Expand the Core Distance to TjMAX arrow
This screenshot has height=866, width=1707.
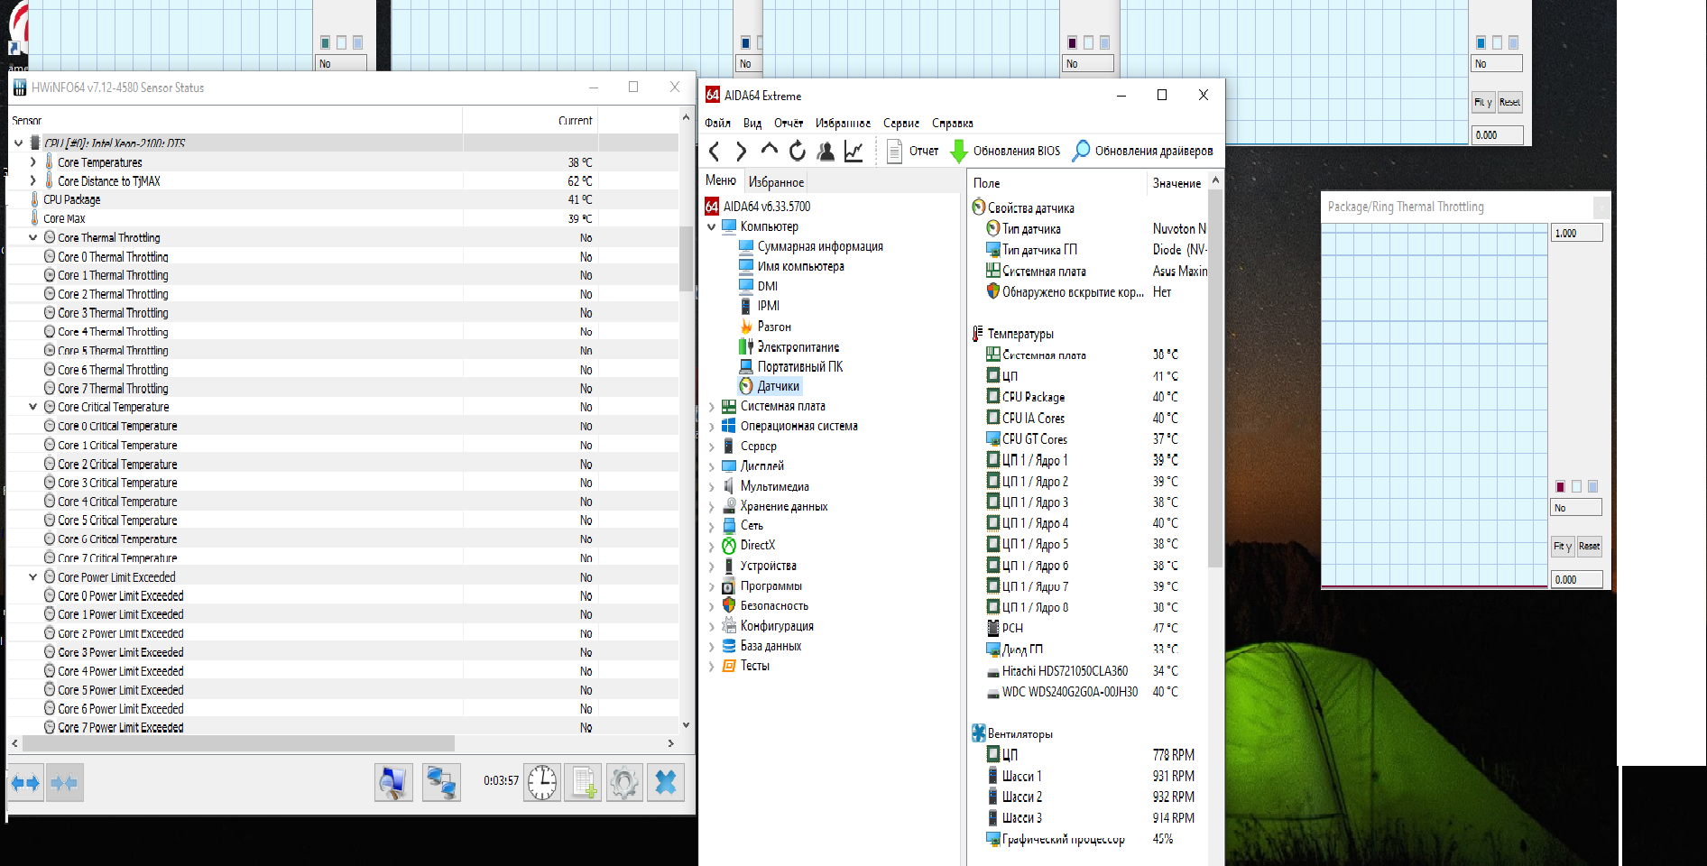[33, 180]
